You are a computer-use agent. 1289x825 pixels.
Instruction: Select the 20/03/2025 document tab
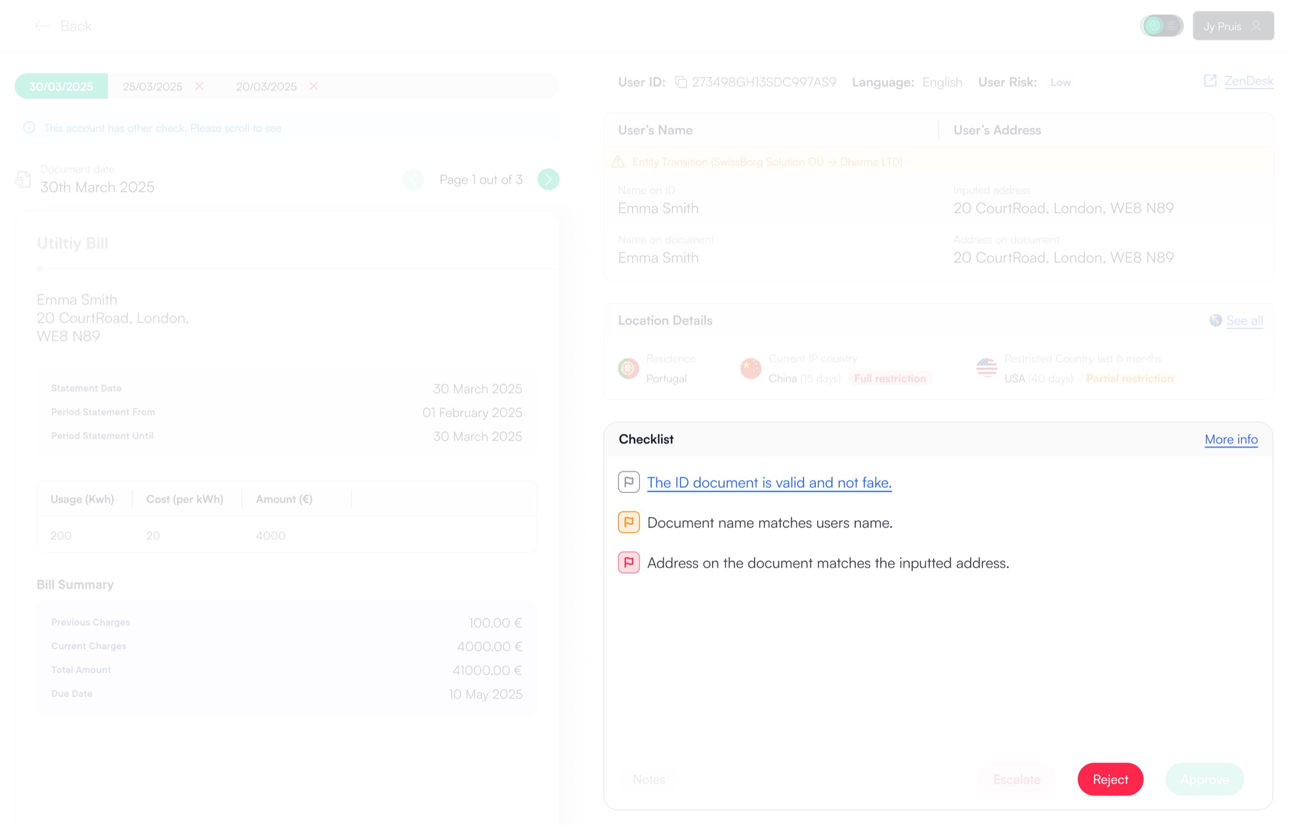pyautogui.click(x=266, y=87)
